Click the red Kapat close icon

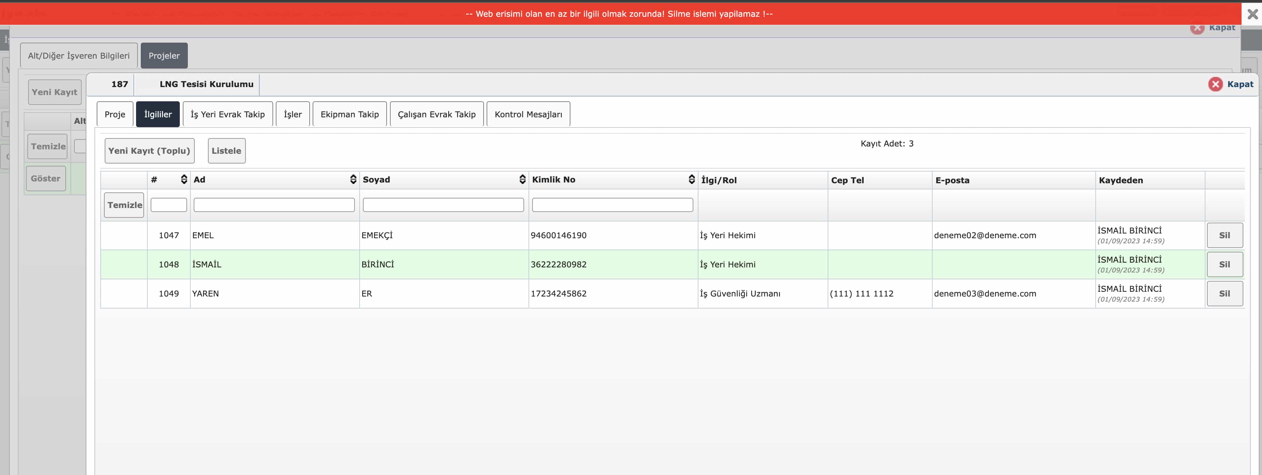(x=1215, y=84)
